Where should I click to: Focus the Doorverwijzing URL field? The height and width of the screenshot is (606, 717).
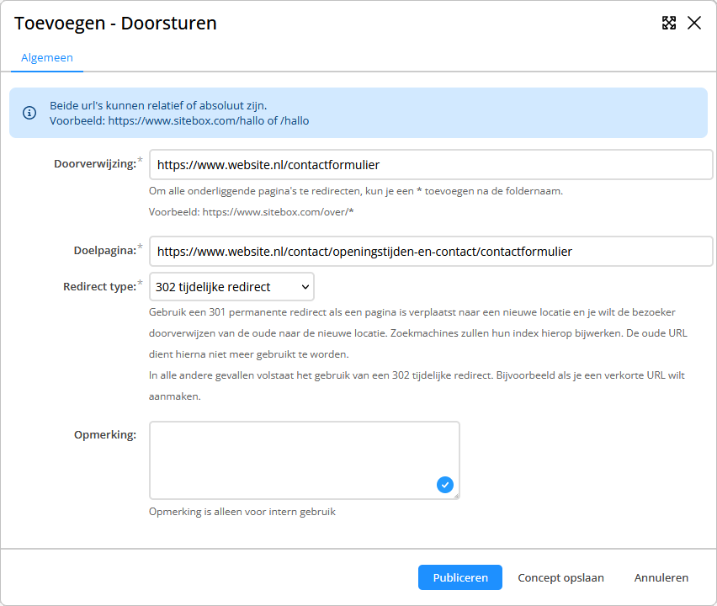pyautogui.click(x=431, y=165)
